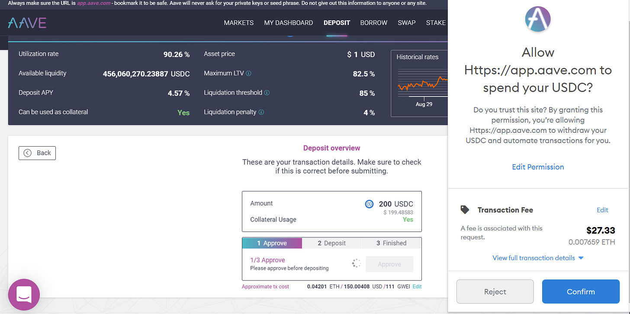Click the app.aave.com link in the warning banner

point(94,3)
